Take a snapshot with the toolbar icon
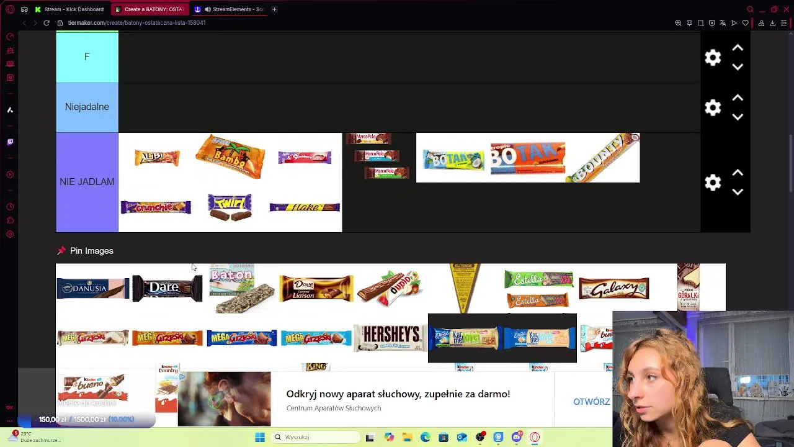The width and height of the screenshot is (794, 447). click(700, 23)
